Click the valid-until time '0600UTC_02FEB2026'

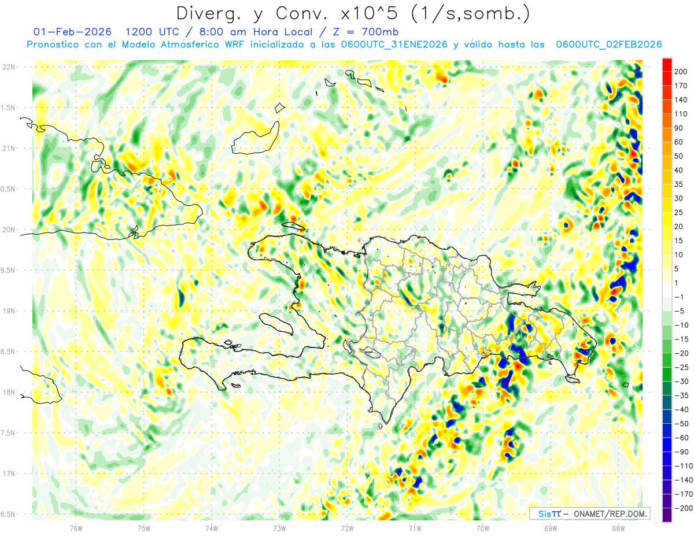click(x=608, y=45)
